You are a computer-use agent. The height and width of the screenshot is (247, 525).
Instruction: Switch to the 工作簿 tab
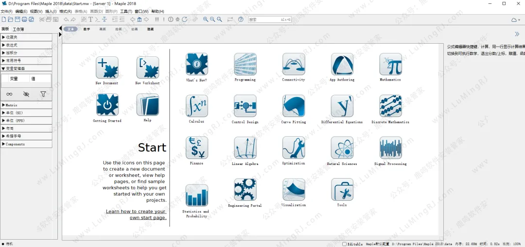point(18,29)
